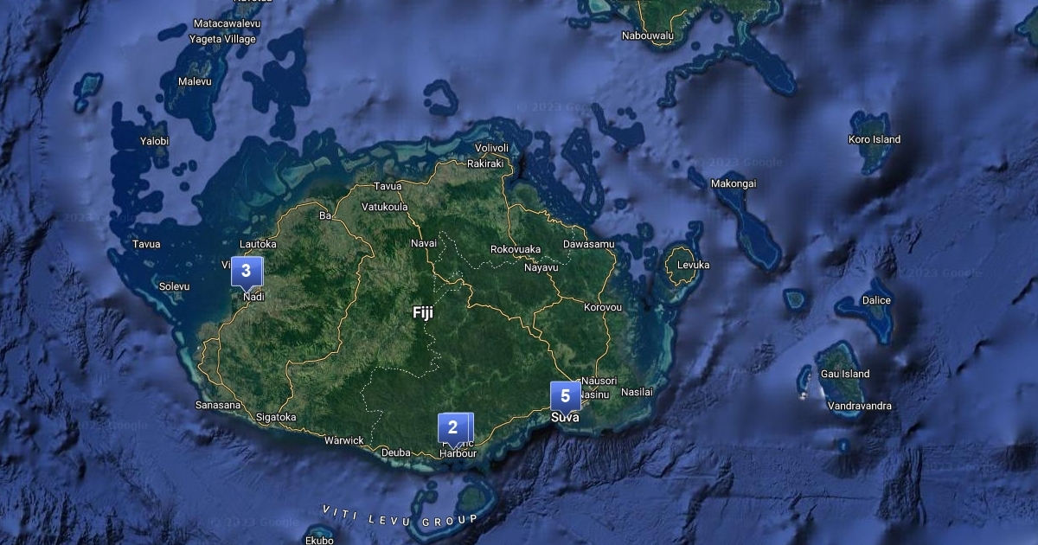Screen dimensions: 1038x545
Task: Select Sigatoka on the map
Action: pos(276,417)
